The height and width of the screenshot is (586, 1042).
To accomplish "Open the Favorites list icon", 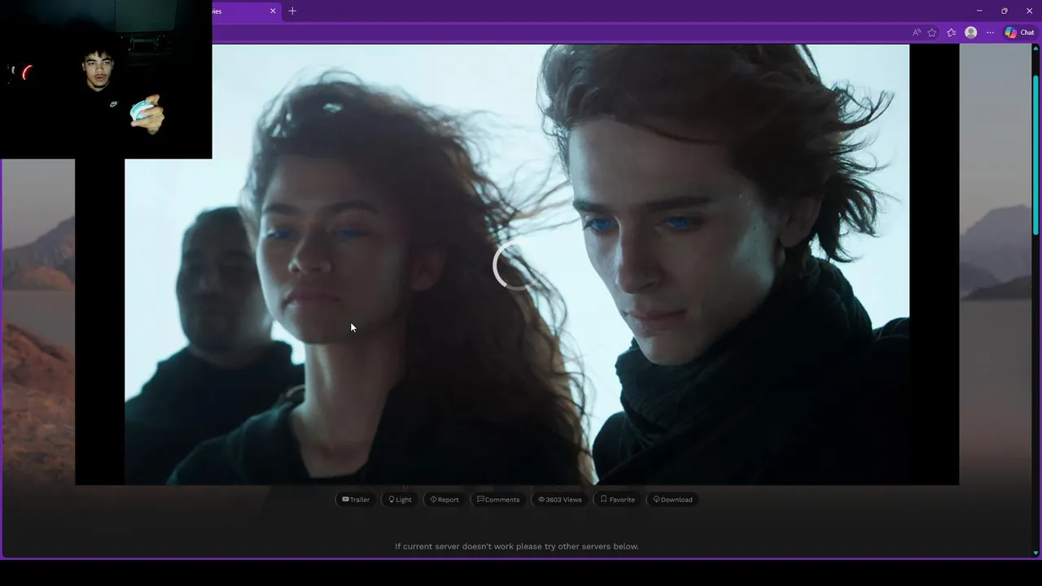I will 951,33.
